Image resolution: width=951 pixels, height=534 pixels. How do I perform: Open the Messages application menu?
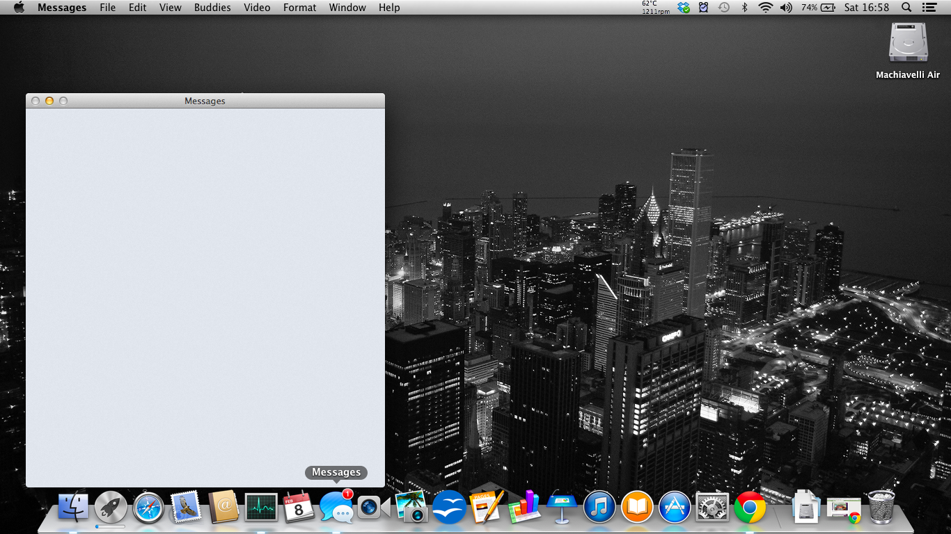coord(62,8)
